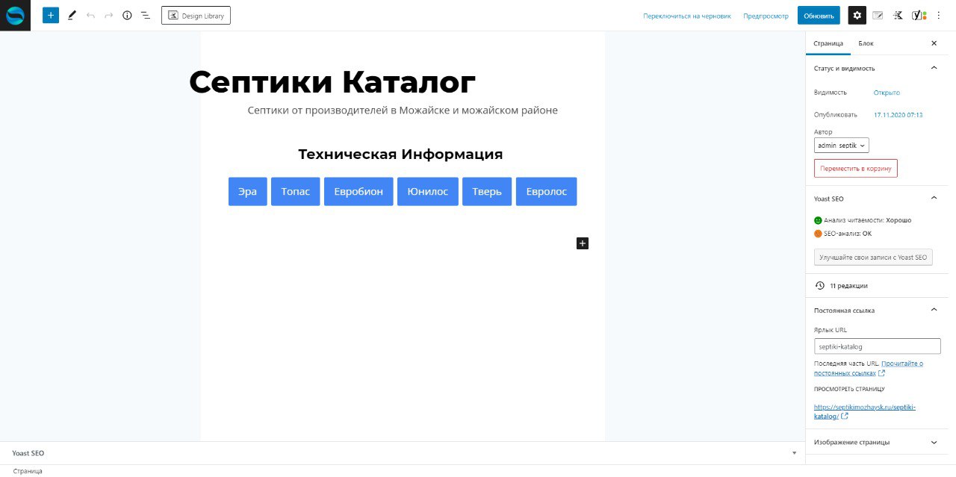Image resolution: width=956 pixels, height=477 pixels.
Task: Close the settings sidebar with X
Action: pyautogui.click(x=934, y=43)
